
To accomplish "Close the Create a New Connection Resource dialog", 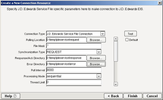I will pyautogui.click(x=159, y=3).
